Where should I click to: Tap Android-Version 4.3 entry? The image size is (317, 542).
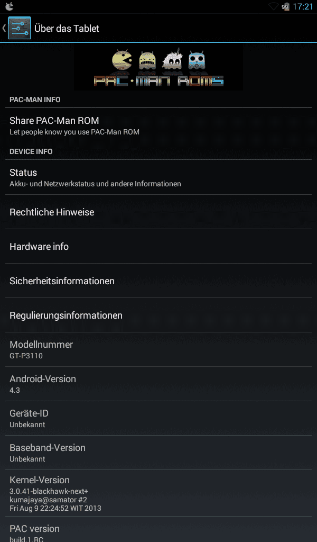pyautogui.click(x=158, y=384)
